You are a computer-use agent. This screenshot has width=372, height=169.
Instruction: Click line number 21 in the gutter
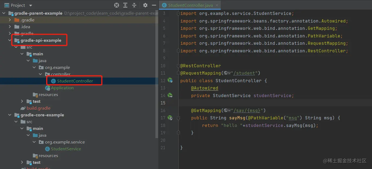pyautogui.click(x=163, y=148)
